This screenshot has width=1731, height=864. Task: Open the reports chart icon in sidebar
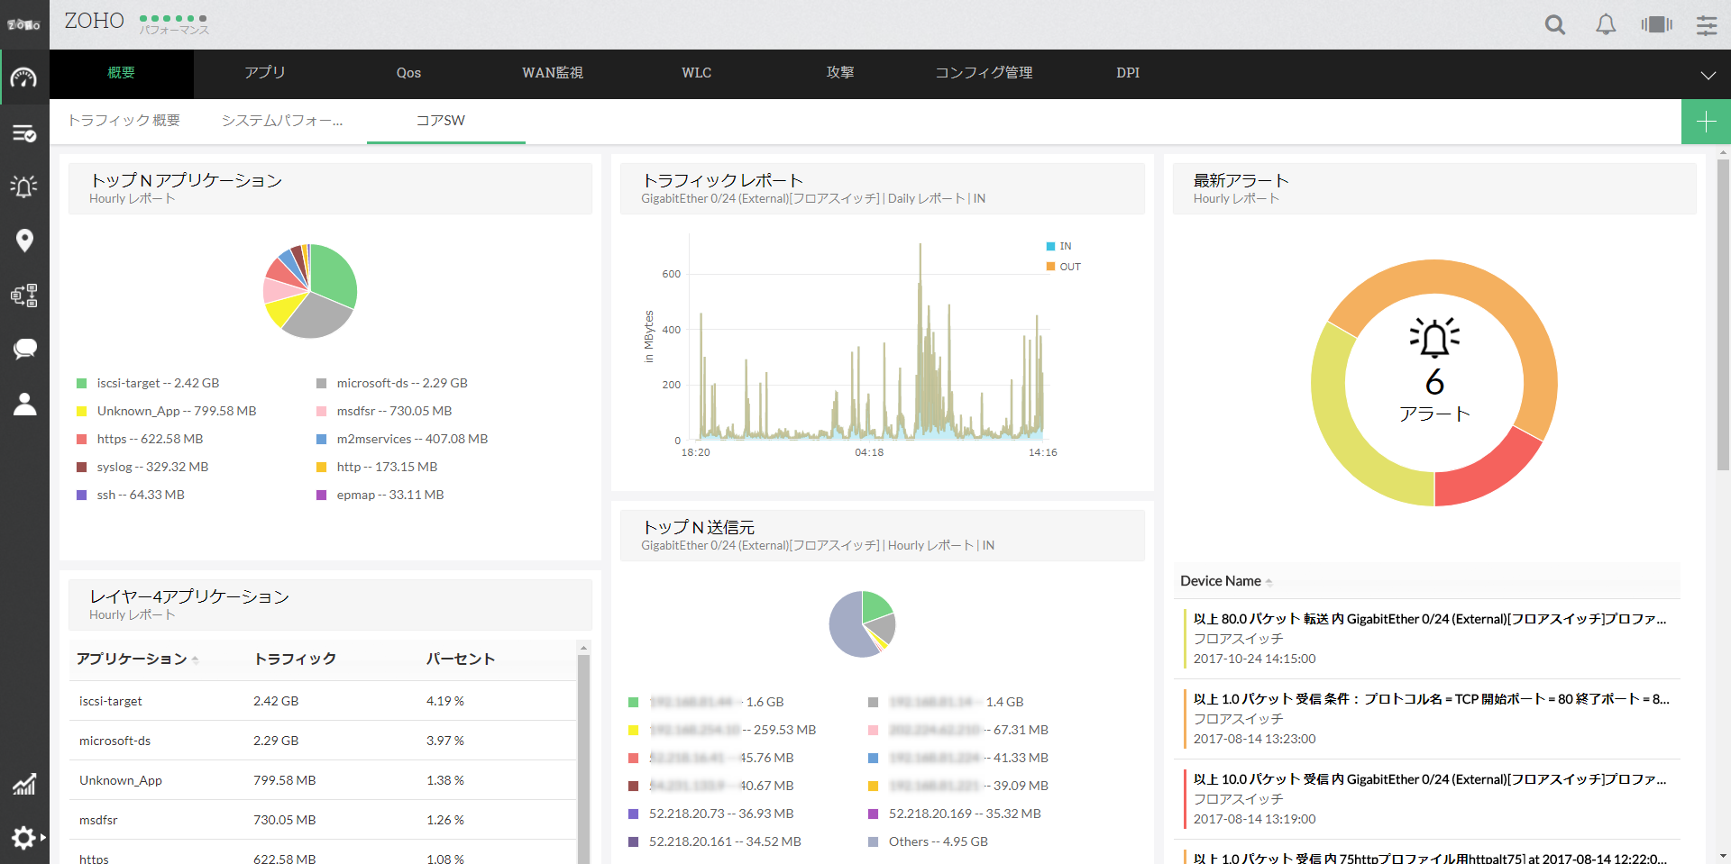click(x=24, y=784)
